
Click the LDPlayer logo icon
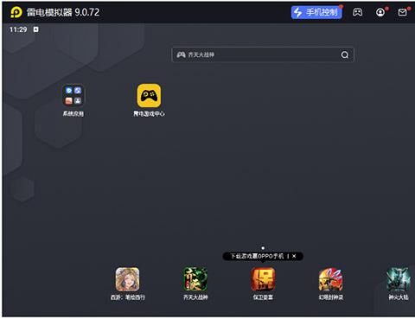16,12
